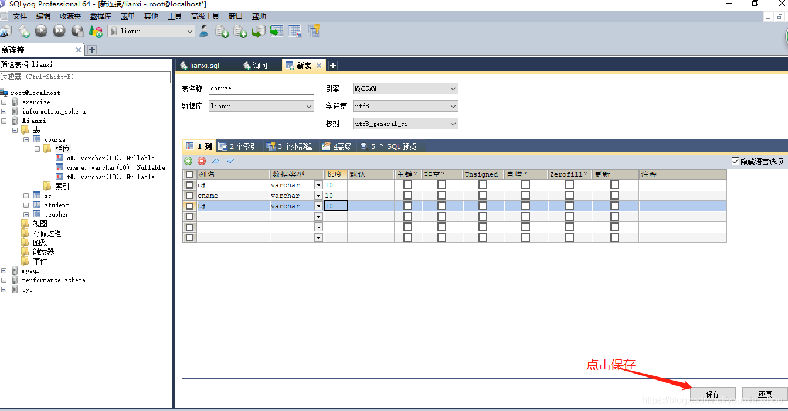Move column down with blue arrow

(x=230, y=161)
